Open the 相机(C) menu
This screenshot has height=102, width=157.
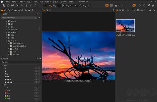48,2
